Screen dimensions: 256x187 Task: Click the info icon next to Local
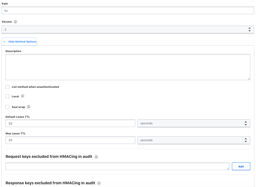pos(23,96)
